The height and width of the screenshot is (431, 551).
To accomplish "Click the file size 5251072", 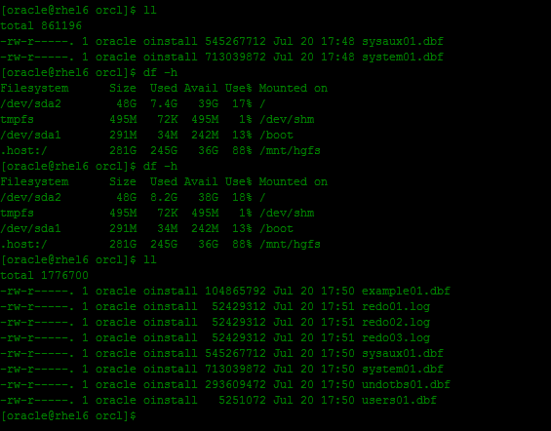I will [x=242, y=400].
